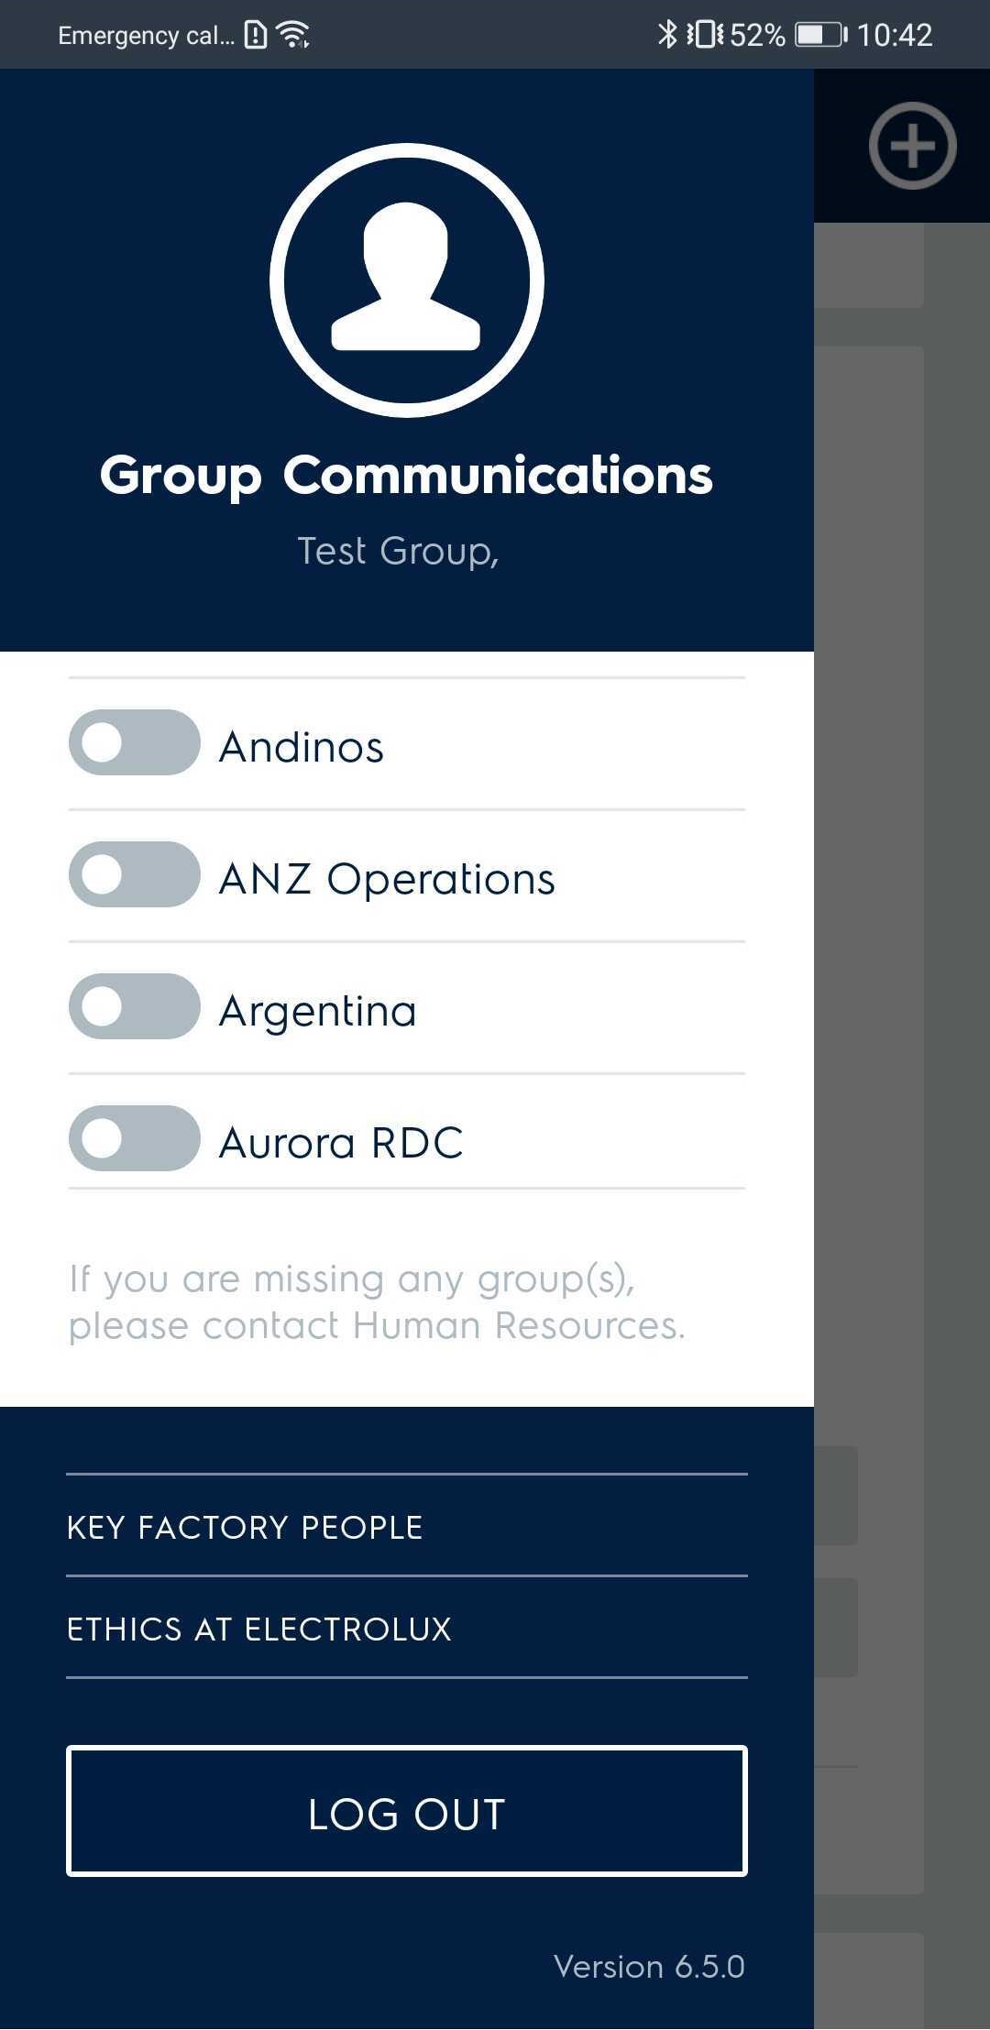Tap the clock in status bar
Screen dimensions: 990x2030
click(x=895, y=35)
